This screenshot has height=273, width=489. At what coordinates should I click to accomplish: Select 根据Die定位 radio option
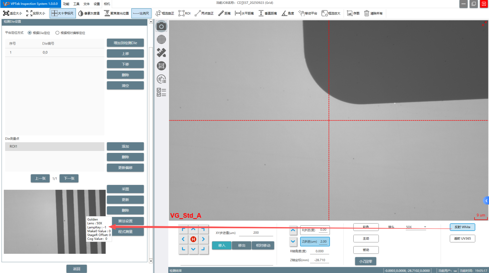30,33
